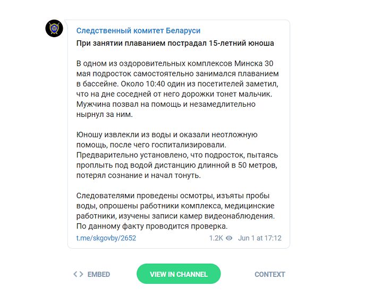Click the eye views icon
This screenshot has height=296, width=388.
[229, 238]
